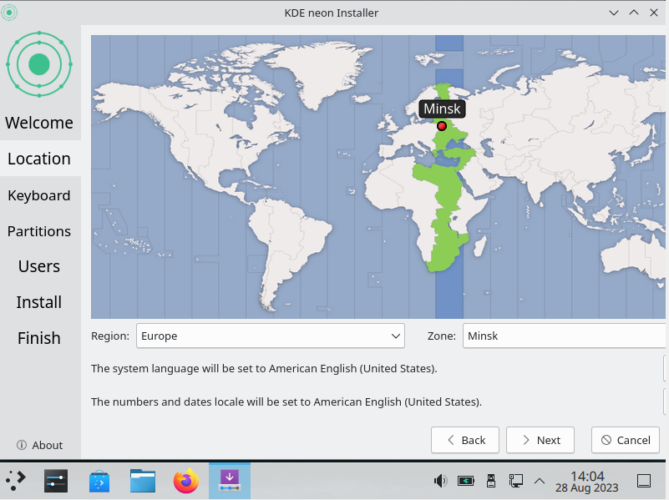Open network connections tray icon
This screenshot has width=669, height=500.
coord(516,482)
